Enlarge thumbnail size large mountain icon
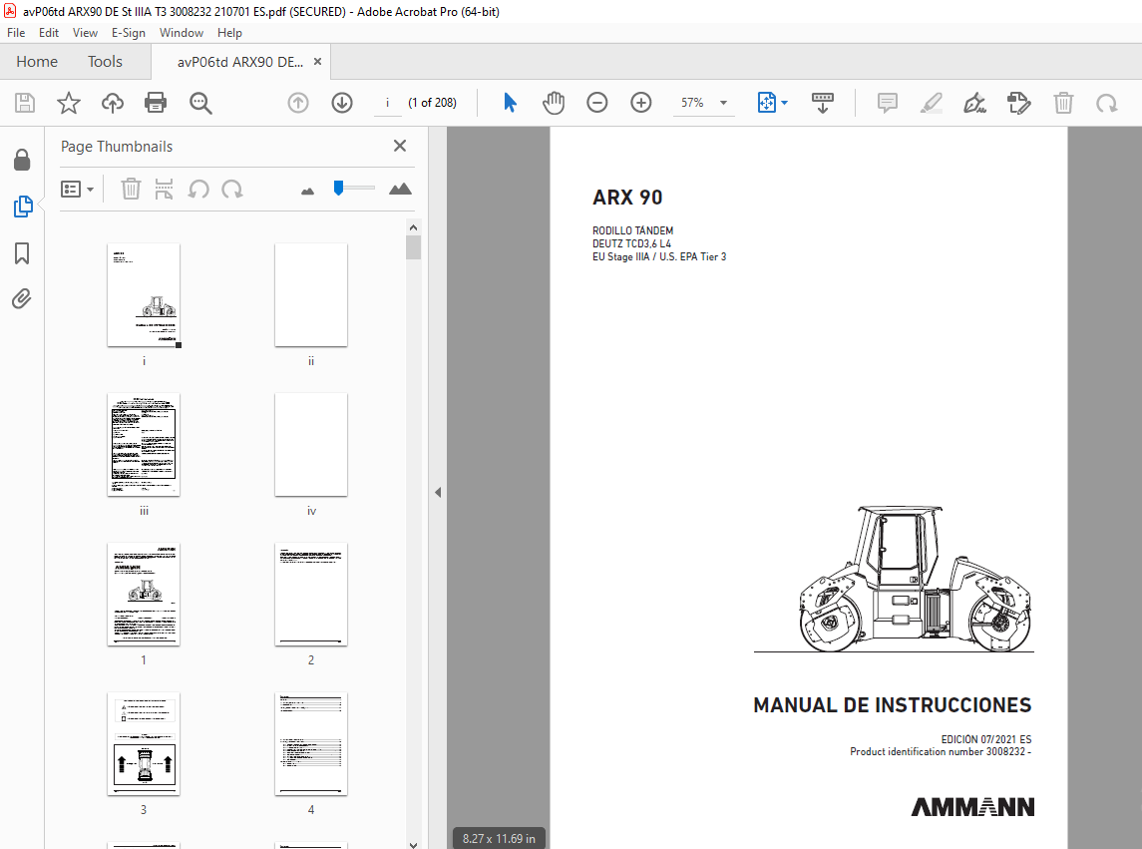Image resolution: width=1142 pixels, height=849 pixels. coord(400,190)
